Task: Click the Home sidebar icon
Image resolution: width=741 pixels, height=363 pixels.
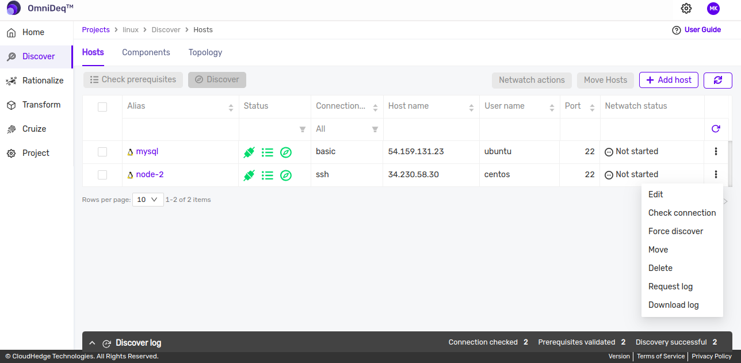Action: click(x=11, y=33)
